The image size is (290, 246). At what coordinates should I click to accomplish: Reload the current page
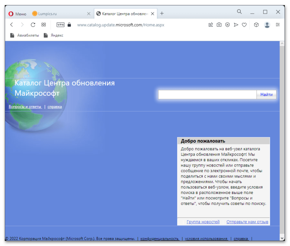pyautogui.click(x=33, y=25)
